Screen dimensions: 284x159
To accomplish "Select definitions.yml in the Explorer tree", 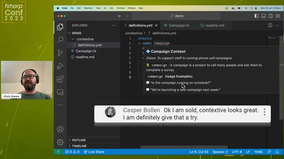I will point(94,45).
